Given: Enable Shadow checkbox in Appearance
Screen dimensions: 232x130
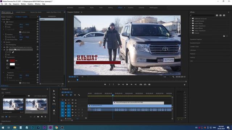Looking at the screenshot, I should pyautogui.click(x=7, y=68).
